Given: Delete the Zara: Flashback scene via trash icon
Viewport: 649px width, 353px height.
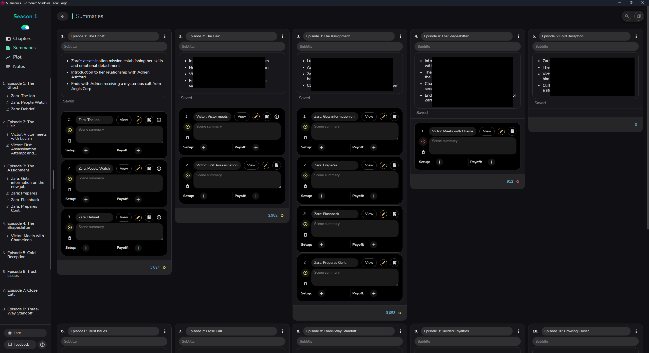Looking at the screenshot, I should pyautogui.click(x=305, y=235).
